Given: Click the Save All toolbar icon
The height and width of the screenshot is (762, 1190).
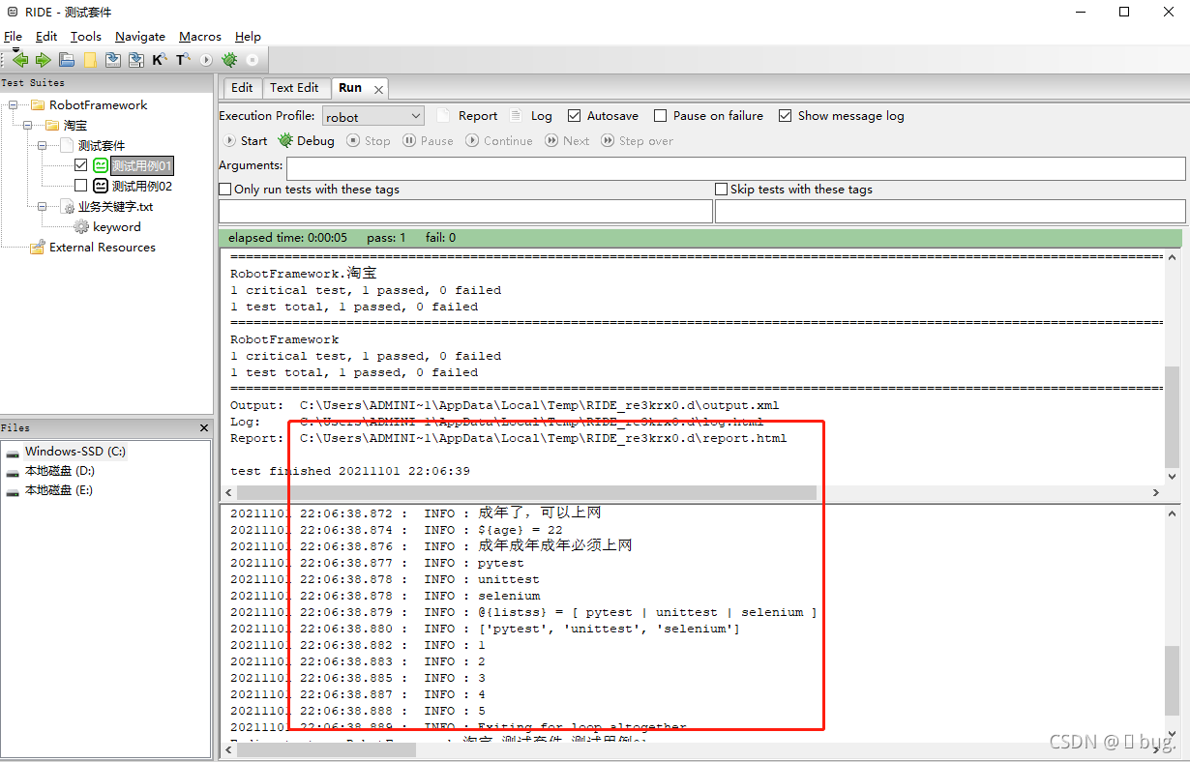Looking at the screenshot, I should click(136, 60).
